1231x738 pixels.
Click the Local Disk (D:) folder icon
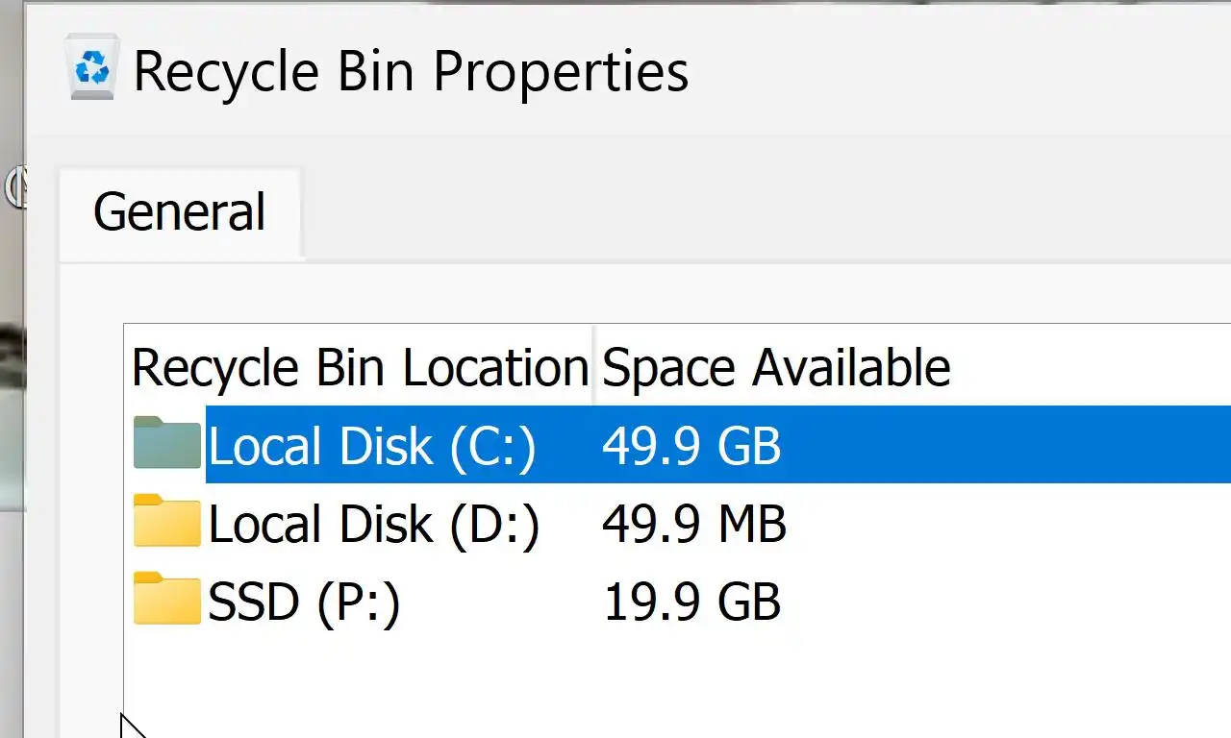pyautogui.click(x=166, y=523)
